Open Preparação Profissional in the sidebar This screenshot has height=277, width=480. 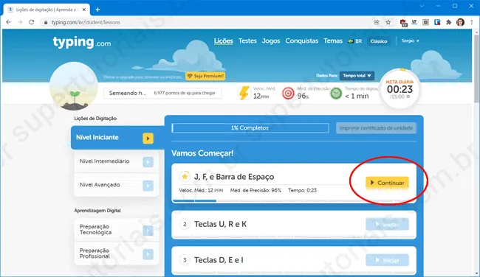pyautogui.click(x=117, y=253)
